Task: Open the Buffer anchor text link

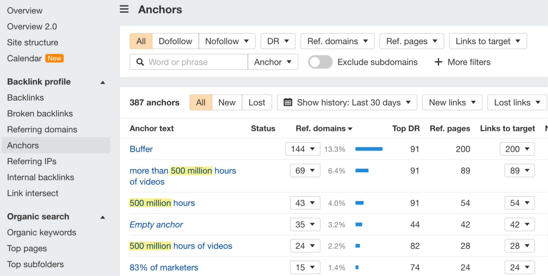Action: (141, 149)
